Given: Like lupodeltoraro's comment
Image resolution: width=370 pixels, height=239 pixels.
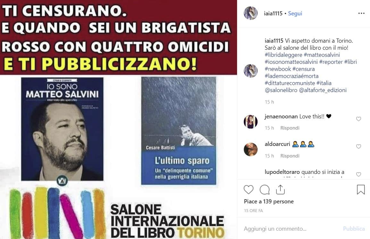Looking at the screenshot, I should point(358,175).
